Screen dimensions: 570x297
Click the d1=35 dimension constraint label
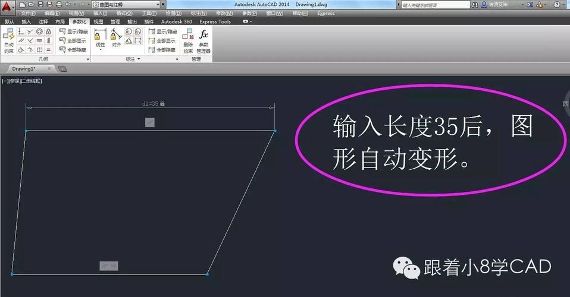pyautogui.click(x=153, y=103)
